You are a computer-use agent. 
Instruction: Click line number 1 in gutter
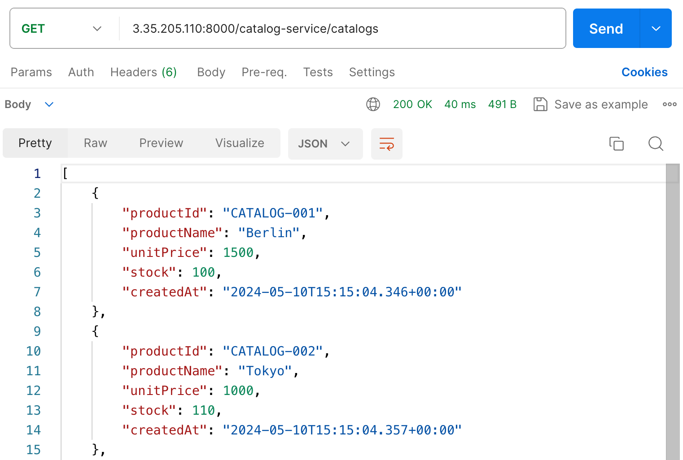tap(37, 174)
